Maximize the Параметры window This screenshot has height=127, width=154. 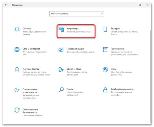(140, 5)
